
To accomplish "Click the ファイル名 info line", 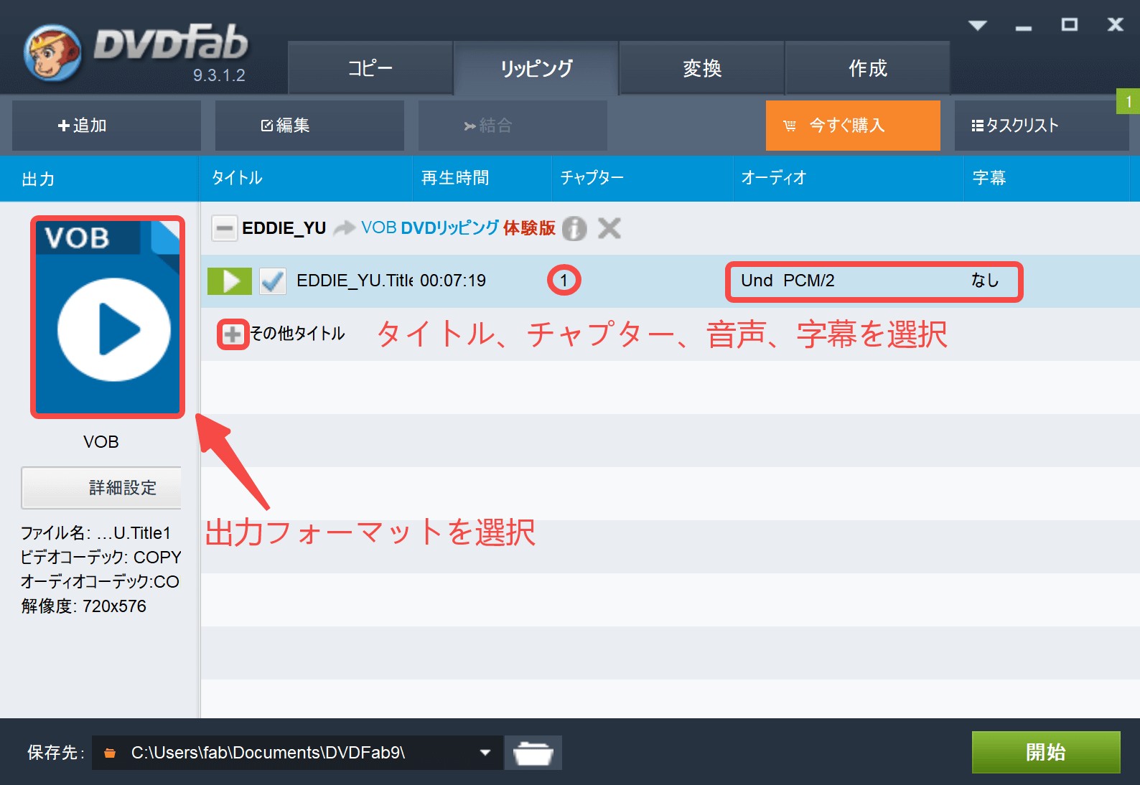I will pyautogui.click(x=95, y=533).
